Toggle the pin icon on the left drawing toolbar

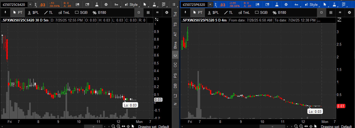pos(5,12)
